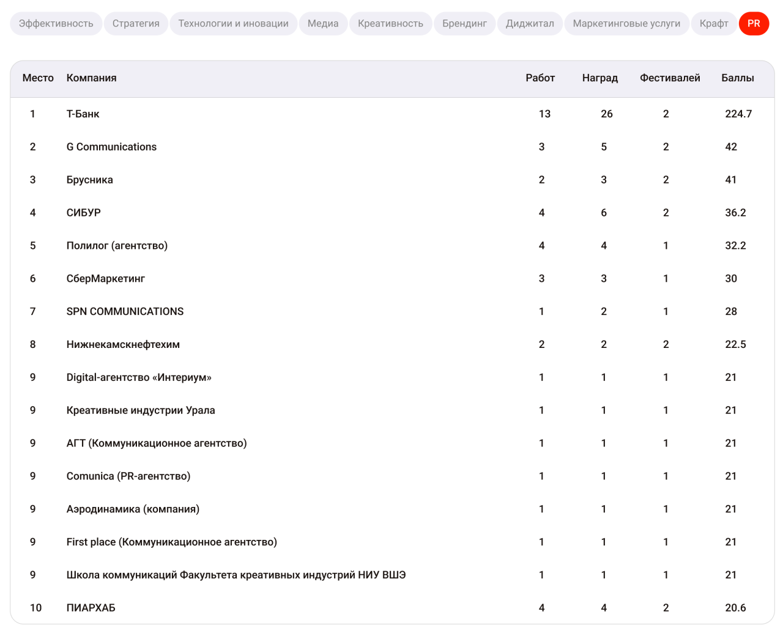Open the Маркетинговые услуги tab
The width and height of the screenshot is (783, 639).
[626, 24]
